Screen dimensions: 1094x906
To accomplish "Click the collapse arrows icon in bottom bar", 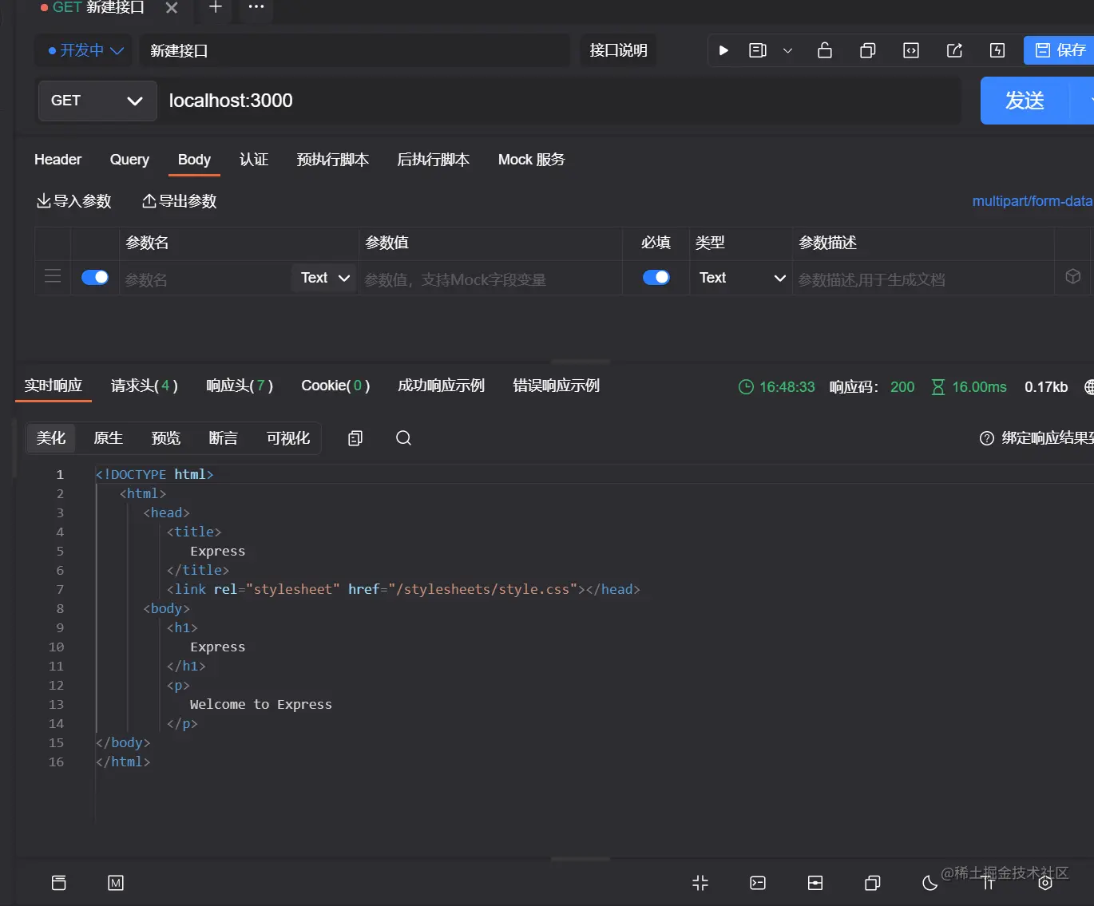I will [x=700, y=883].
